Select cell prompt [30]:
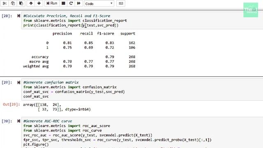The width and height of the screenshot is (263, 148). (x=7, y=121)
